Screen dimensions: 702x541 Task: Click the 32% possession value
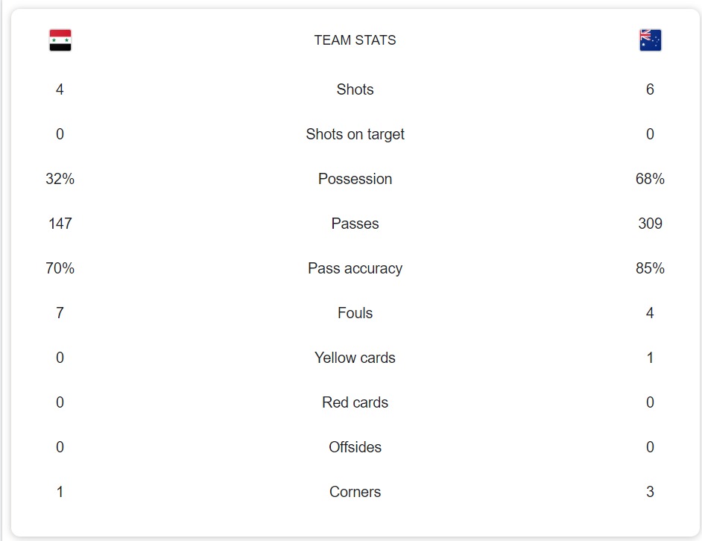[x=60, y=179]
